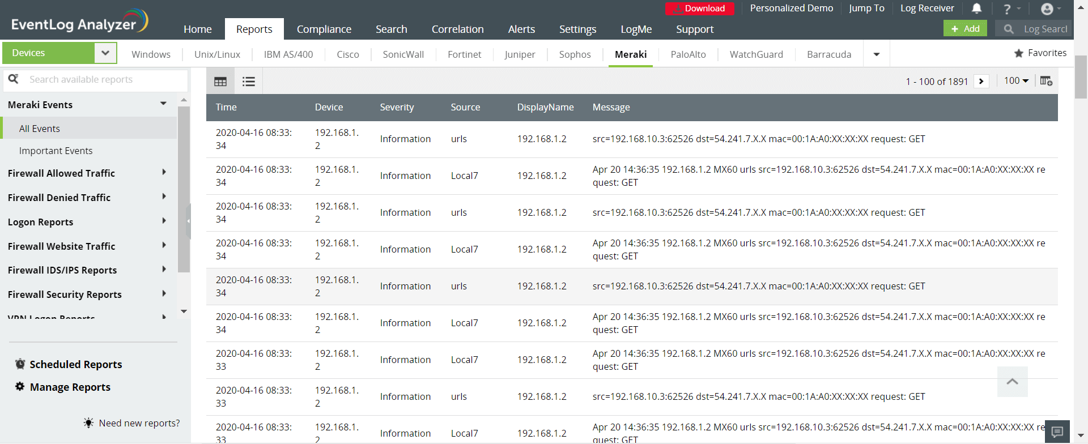
Task: Click the Scheduled Reports clock icon
Action: tap(20, 364)
